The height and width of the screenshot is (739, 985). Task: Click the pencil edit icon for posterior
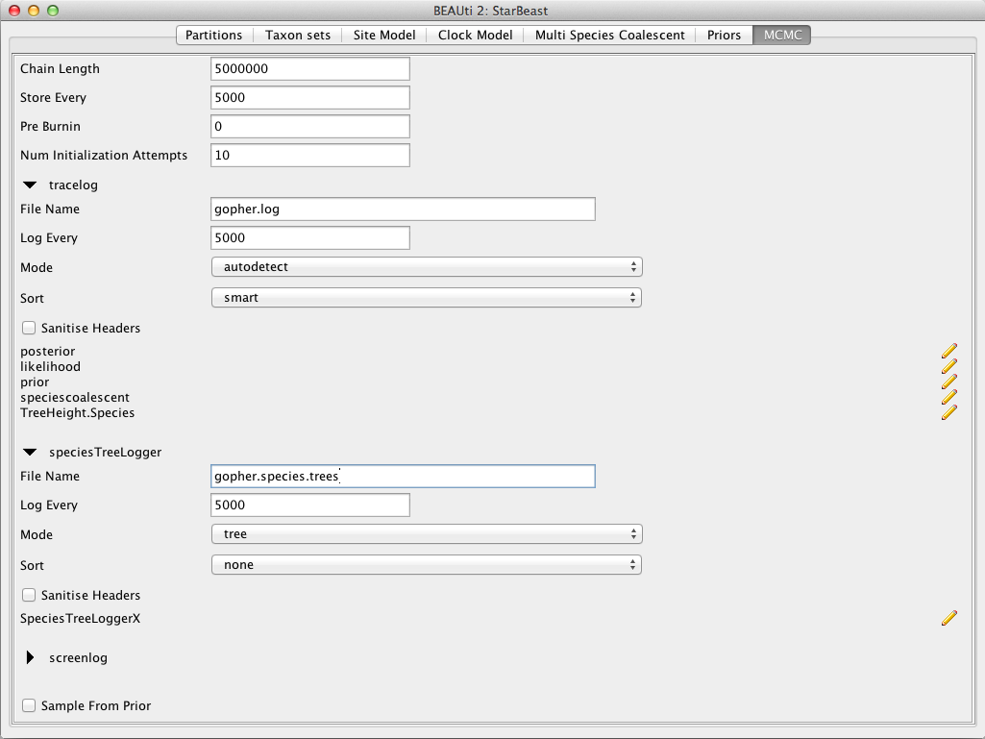[948, 351]
